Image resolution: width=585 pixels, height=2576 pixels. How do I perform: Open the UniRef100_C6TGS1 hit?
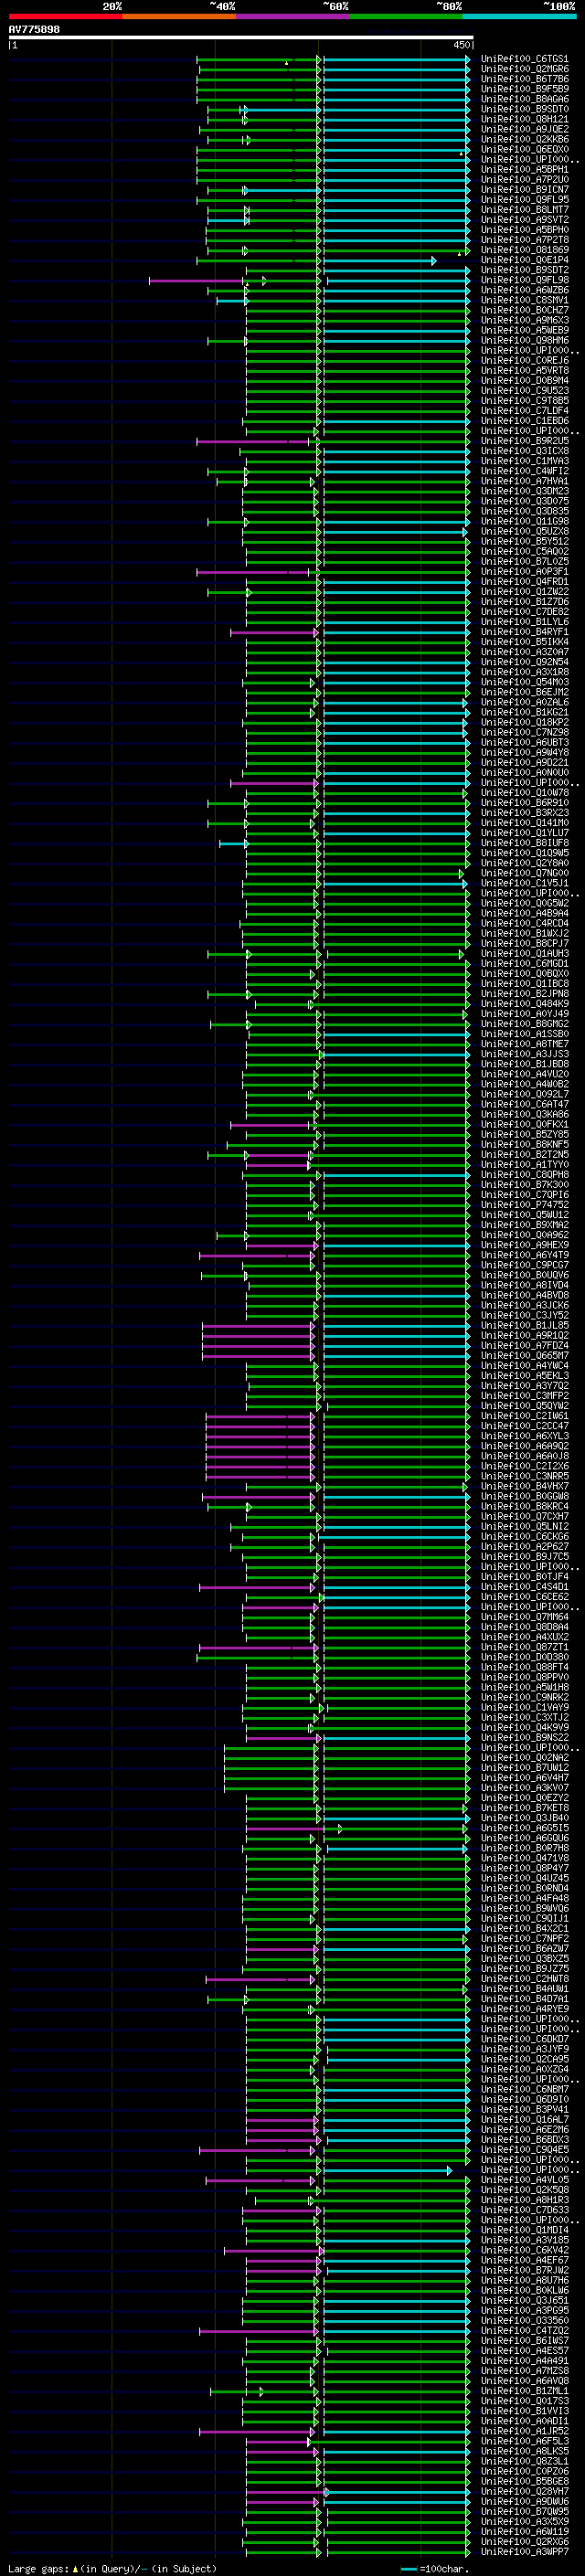click(x=524, y=59)
